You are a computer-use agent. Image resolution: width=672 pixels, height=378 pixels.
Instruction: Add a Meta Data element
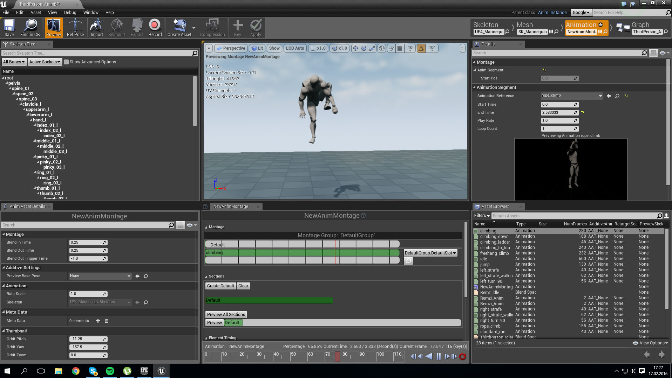point(98,321)
